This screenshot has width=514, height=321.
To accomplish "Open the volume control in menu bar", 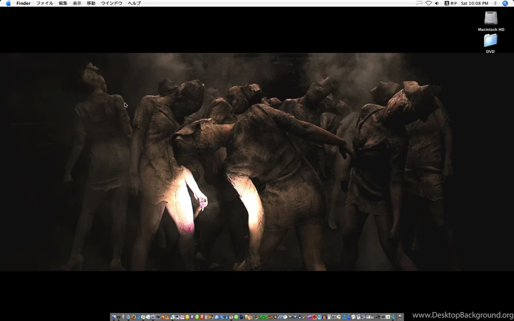I will (x=437, y=3).
